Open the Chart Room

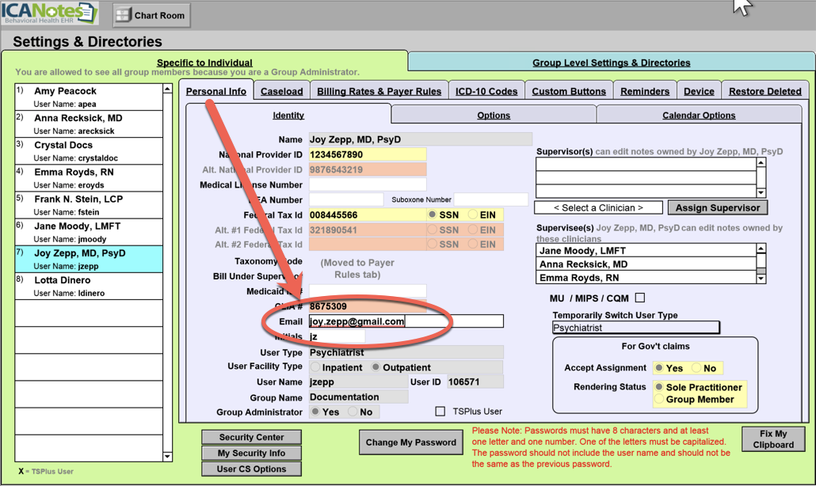(151, 15)
